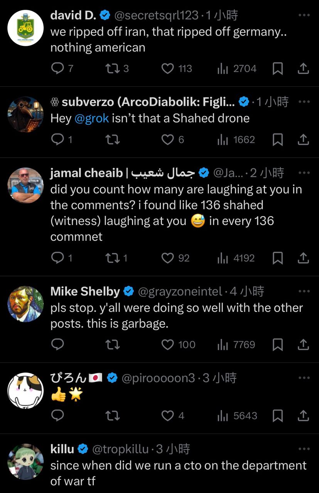The image size is (319, 493).
Task: Open @piroooon3 profile handle
Action: click(158, 378)
